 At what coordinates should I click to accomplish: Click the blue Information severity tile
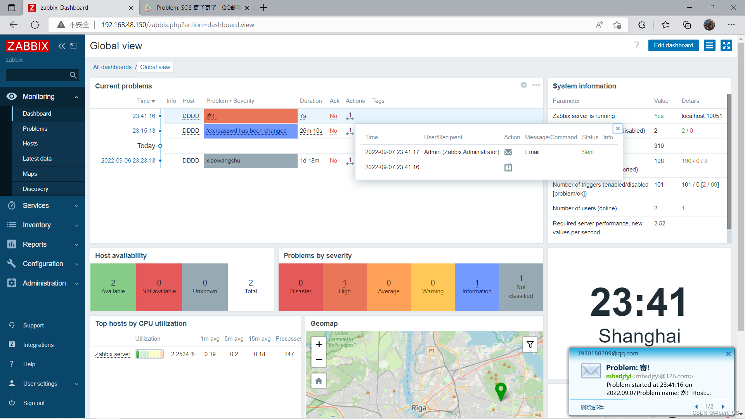[476, 287]
